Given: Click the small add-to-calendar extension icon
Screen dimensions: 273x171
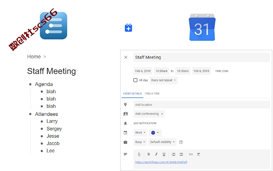Looking at the screenshot, I should [128, 27].
